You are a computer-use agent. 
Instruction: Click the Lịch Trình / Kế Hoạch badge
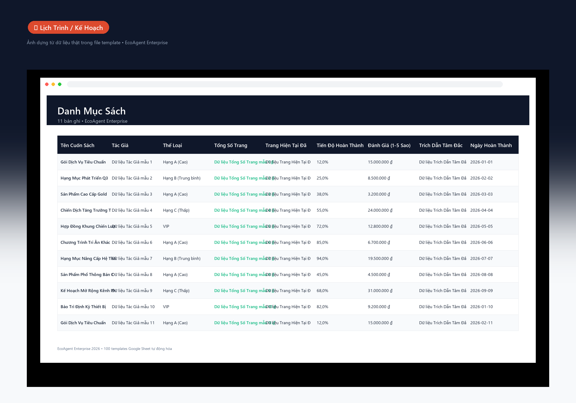(x=68, y=28)
